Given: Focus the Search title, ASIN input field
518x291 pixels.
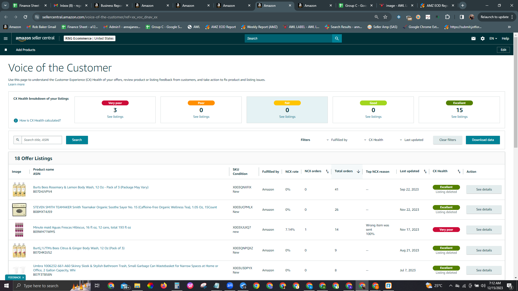Looking at the screenshot, I should click(x=42, y=140).
